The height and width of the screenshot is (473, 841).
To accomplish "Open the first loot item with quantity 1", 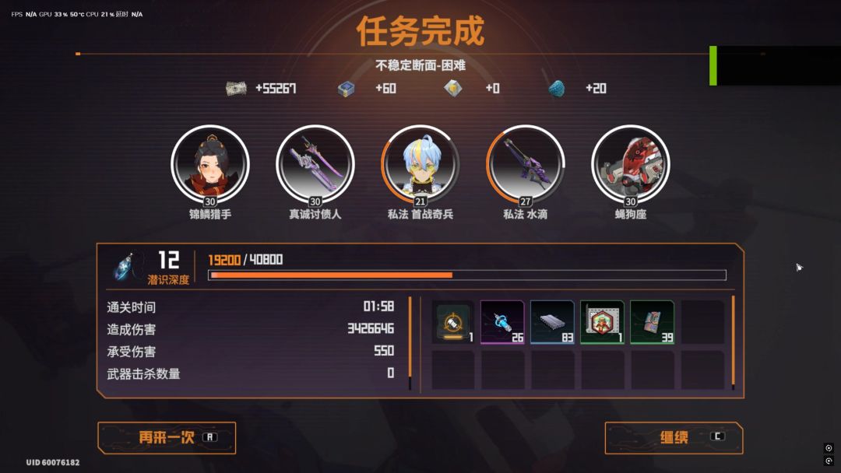I will pyautogui.click(x=453, y=322).
